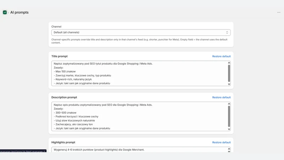Image resolution: width=284 pixels, height=160 pixels.
Task: Click Title prompt scrollbar up arrow
Action: [x=229, y=63]
